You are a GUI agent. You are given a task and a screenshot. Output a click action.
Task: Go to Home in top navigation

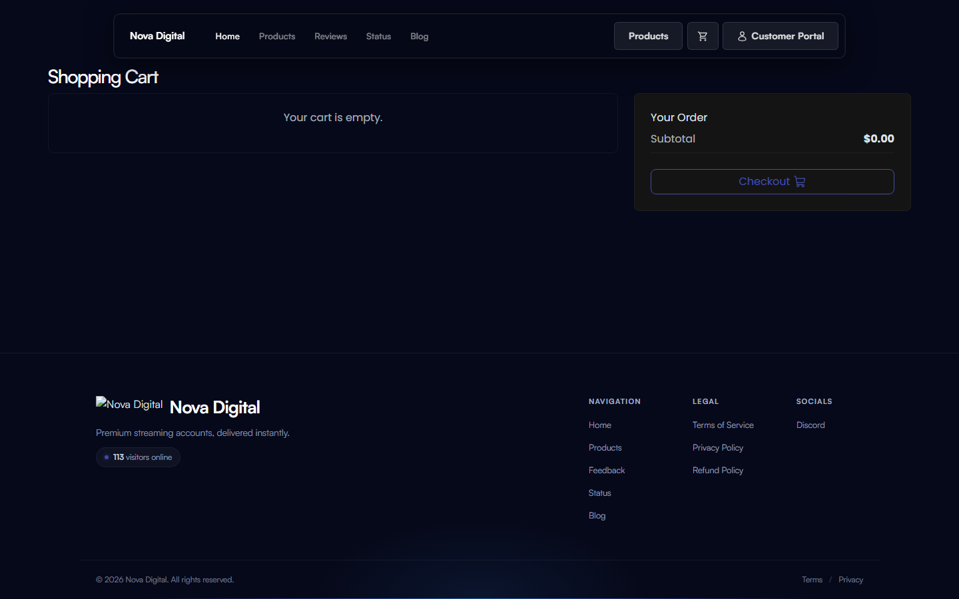coord(227,36)
